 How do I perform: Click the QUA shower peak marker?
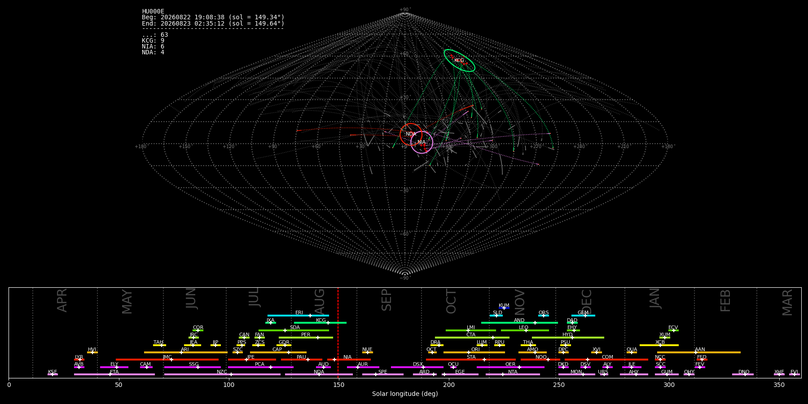(x=632, y=352)
